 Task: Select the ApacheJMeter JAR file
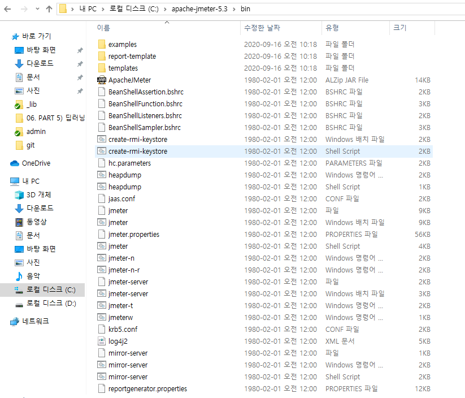point(264,80)
